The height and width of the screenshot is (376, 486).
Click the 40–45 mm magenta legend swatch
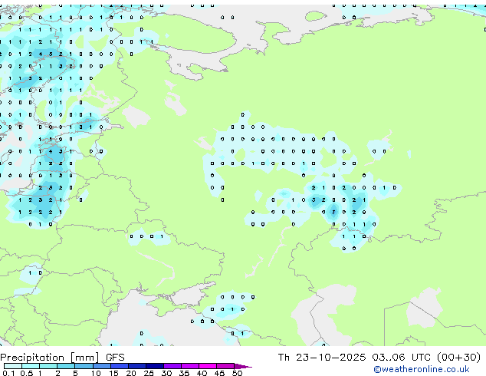[x=208, y=366]
